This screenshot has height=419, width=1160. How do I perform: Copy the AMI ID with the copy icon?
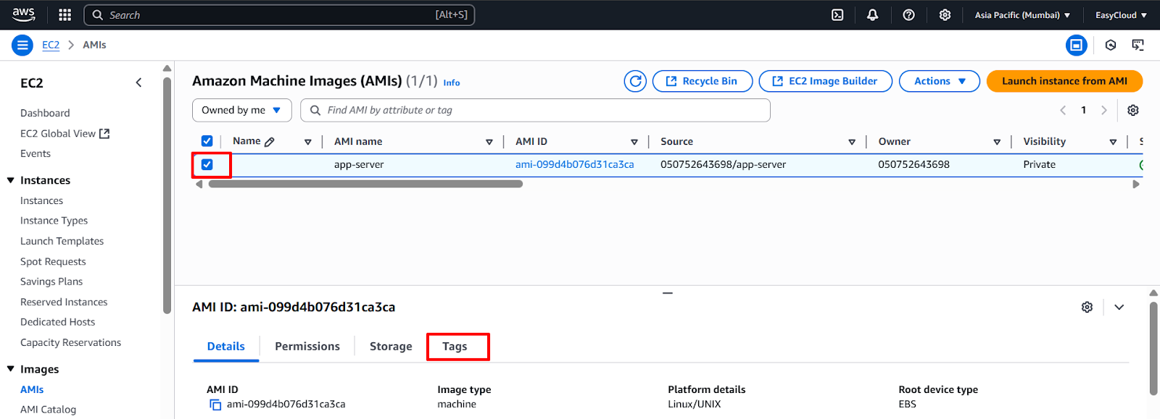(215, 405)
